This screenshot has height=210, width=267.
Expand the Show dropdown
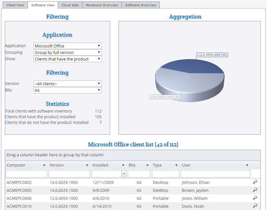[68, 59]
